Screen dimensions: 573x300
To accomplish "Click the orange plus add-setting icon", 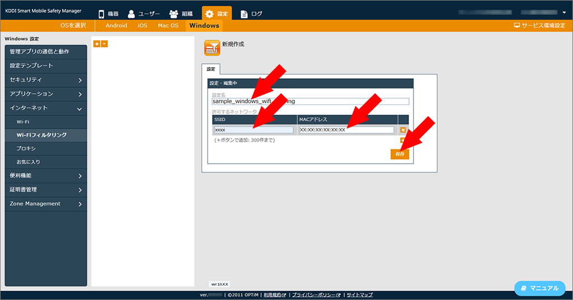I will pyautogui.click(x=97, y=44).
